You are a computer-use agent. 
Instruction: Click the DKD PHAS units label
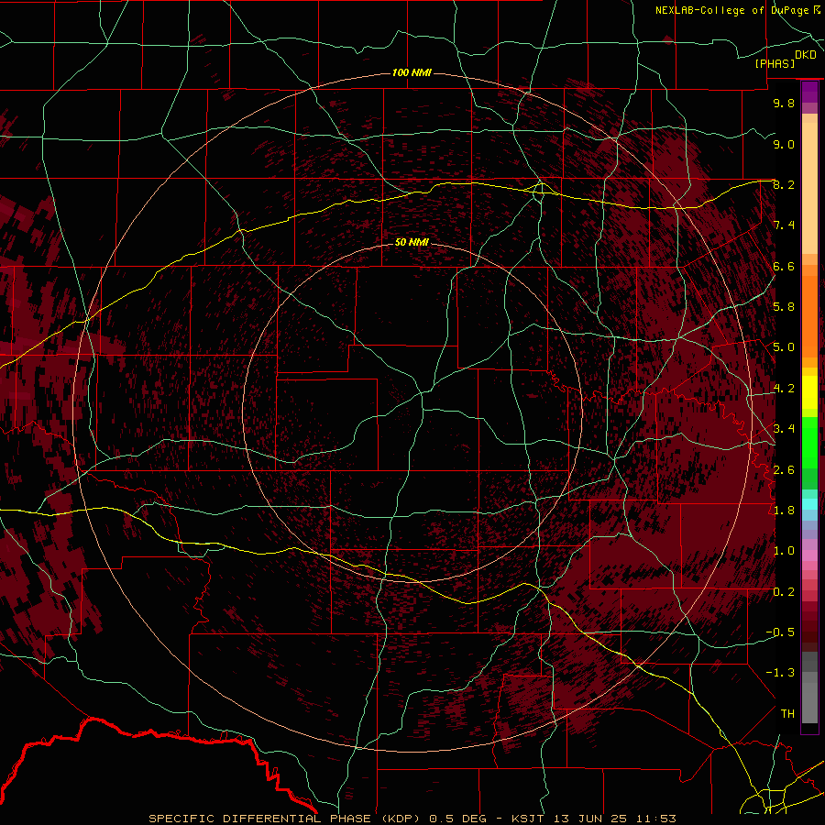(785, 60)
